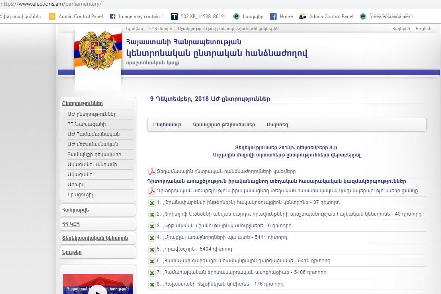Click the yellow icon of the first Admin Control Panel bookmark
This screenshot has height=294, width=441.
52,16
